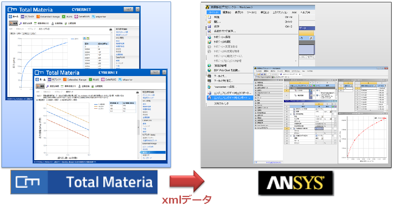Click eXporter icon in back Total Materia window
Screen dimensions: 395x207
93,17
